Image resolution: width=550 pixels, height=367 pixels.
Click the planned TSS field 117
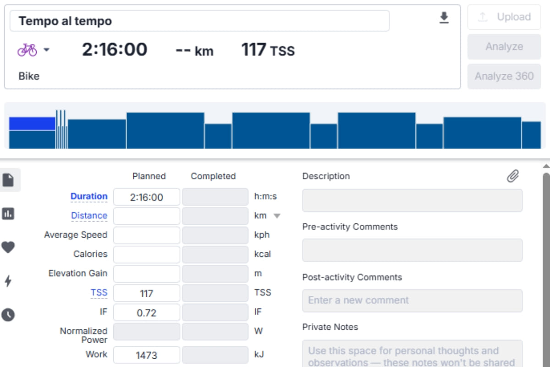(147, 293)
